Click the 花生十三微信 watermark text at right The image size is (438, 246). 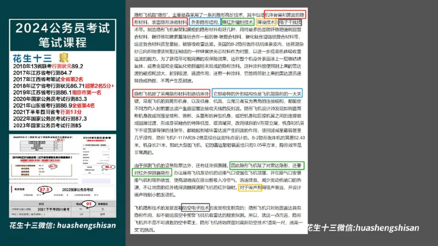tap(363, 227)
